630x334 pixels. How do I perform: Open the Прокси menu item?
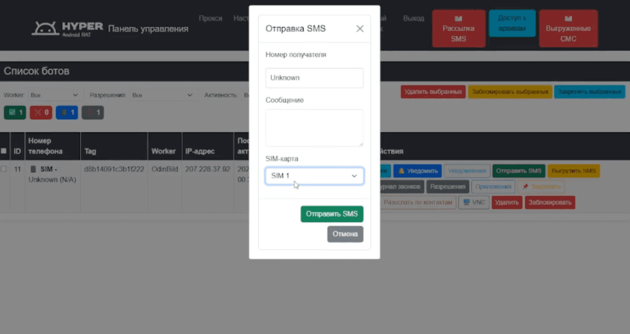210,18
